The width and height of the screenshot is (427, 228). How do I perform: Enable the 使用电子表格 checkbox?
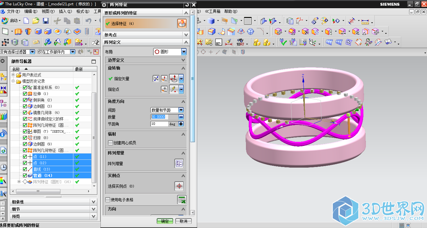(x=108, y=200)
